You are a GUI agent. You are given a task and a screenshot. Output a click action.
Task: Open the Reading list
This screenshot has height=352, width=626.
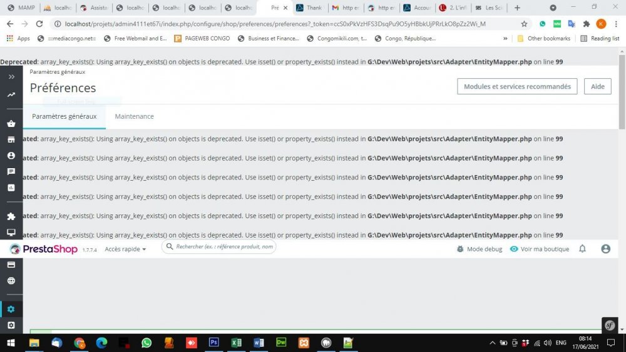coord(600,38)
